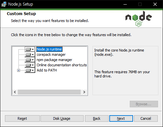
Task: Select the npm package manager tree item
Action: [x=54, y=60]
